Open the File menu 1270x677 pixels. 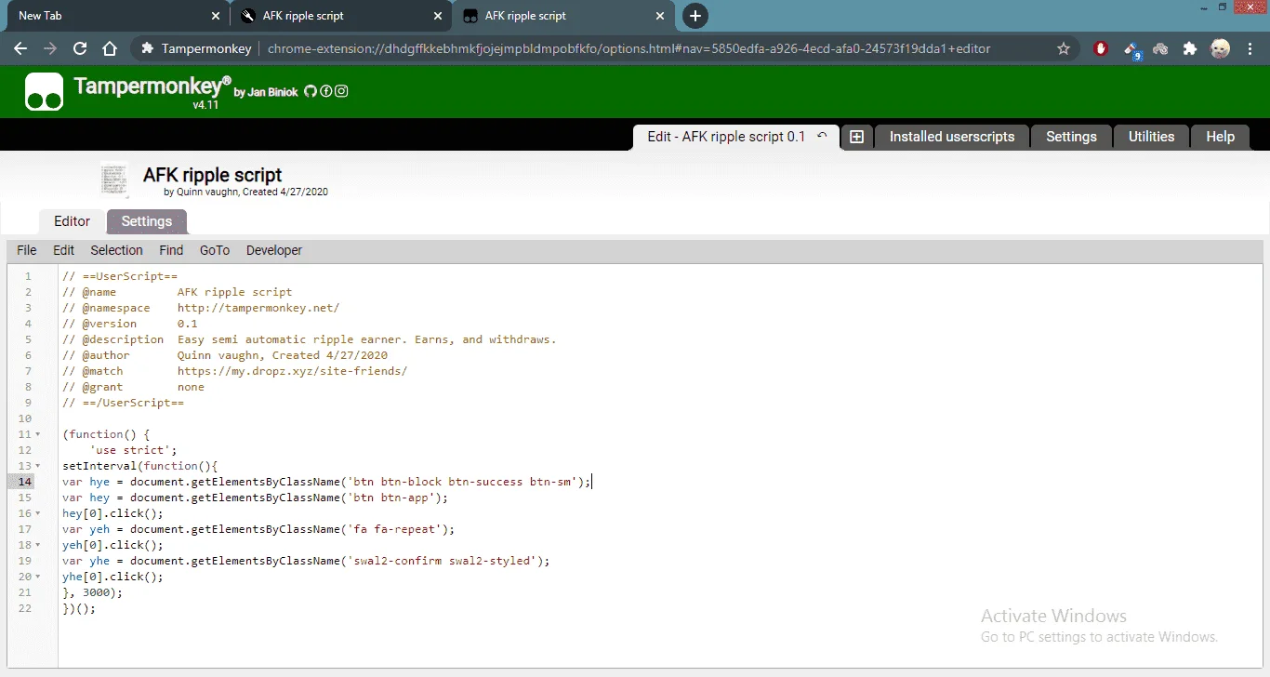tap(27, 250)
